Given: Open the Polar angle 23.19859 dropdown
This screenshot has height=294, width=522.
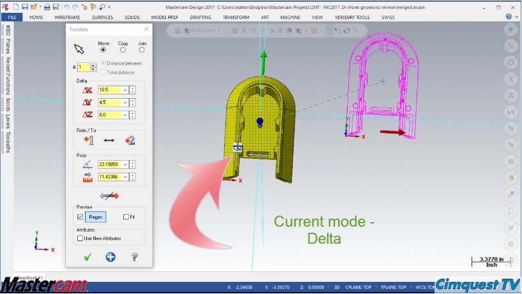Looking at the screenshot, I should pos(125,164).
